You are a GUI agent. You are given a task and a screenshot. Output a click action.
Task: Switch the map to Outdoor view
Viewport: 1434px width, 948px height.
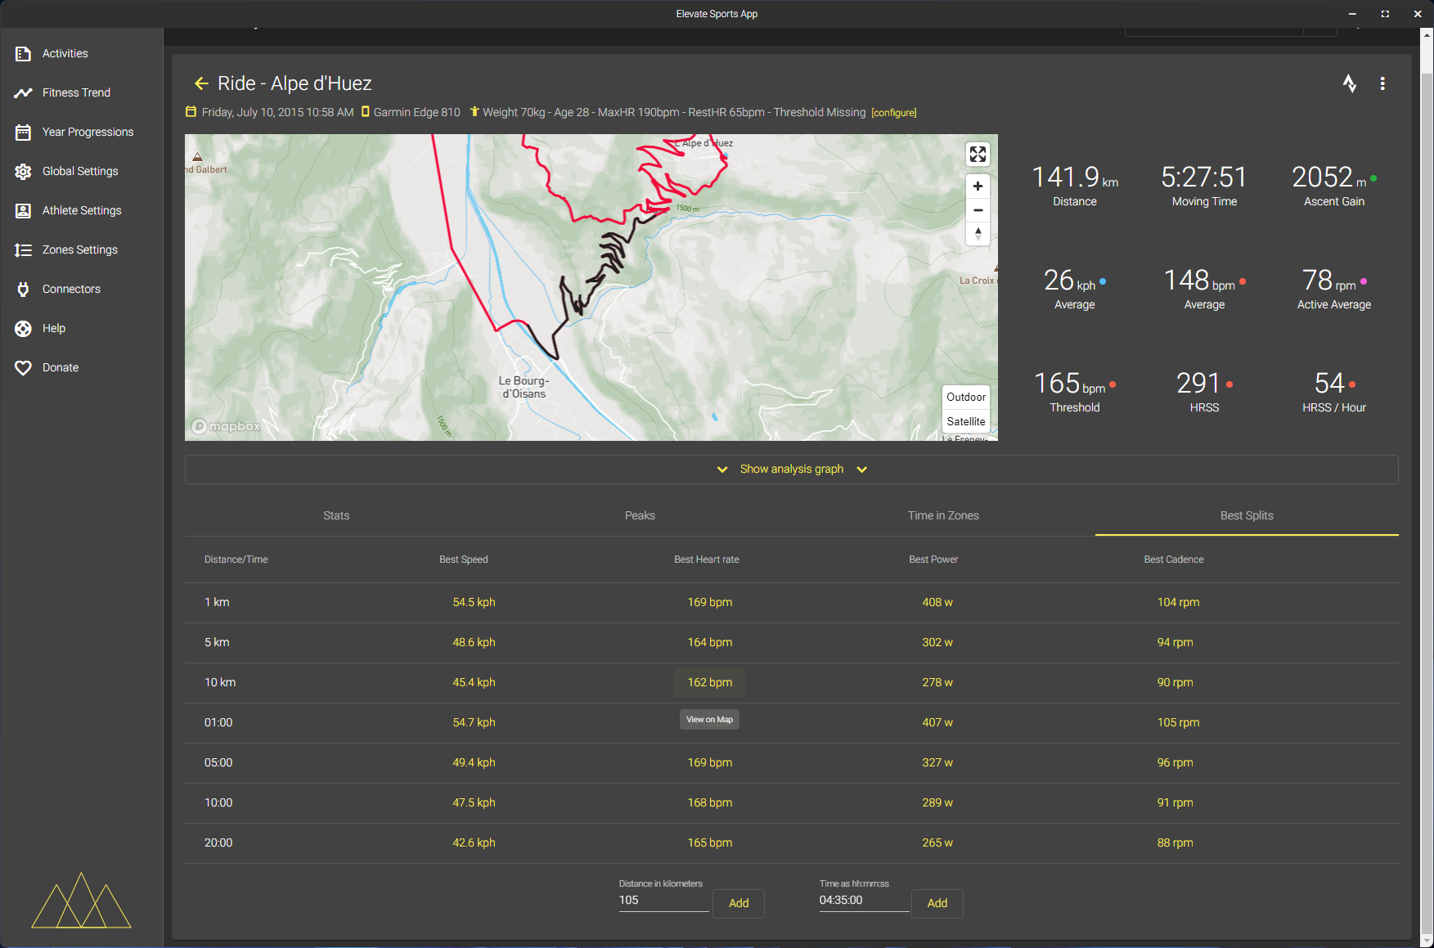pyautogui.click(x=965, y=397)
